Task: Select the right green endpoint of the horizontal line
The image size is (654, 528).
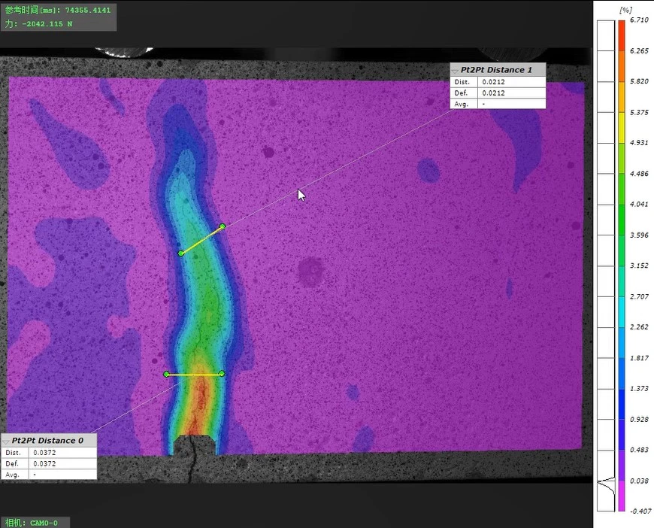Action: pyautogui.click(x=222, y=374)
